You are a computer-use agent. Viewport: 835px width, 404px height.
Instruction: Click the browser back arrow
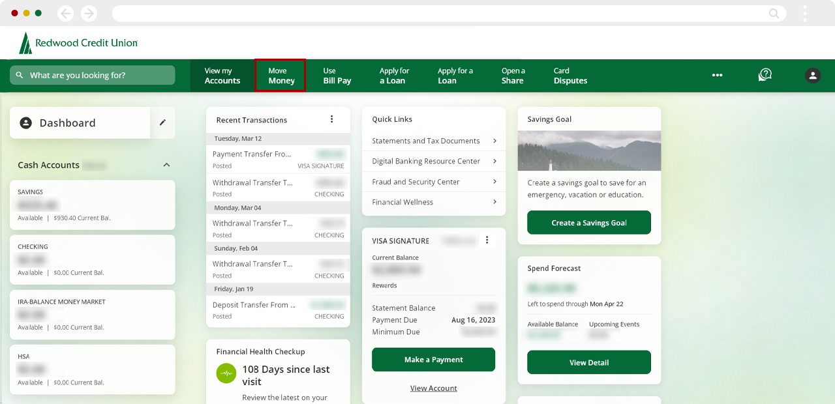(x=65, y=13)
